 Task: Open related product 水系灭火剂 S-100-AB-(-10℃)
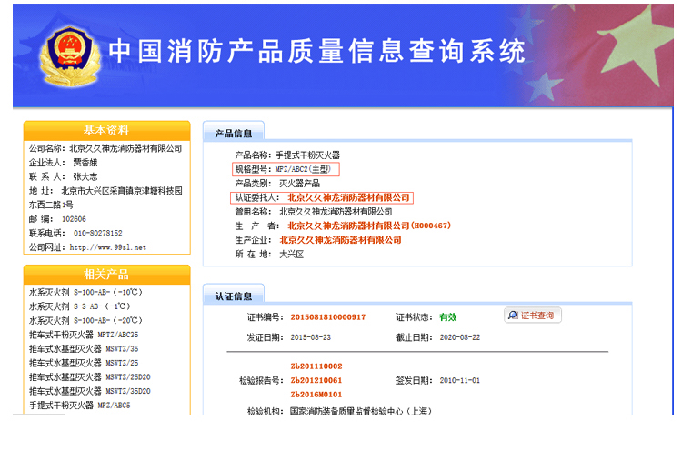(x=85, y=292)
